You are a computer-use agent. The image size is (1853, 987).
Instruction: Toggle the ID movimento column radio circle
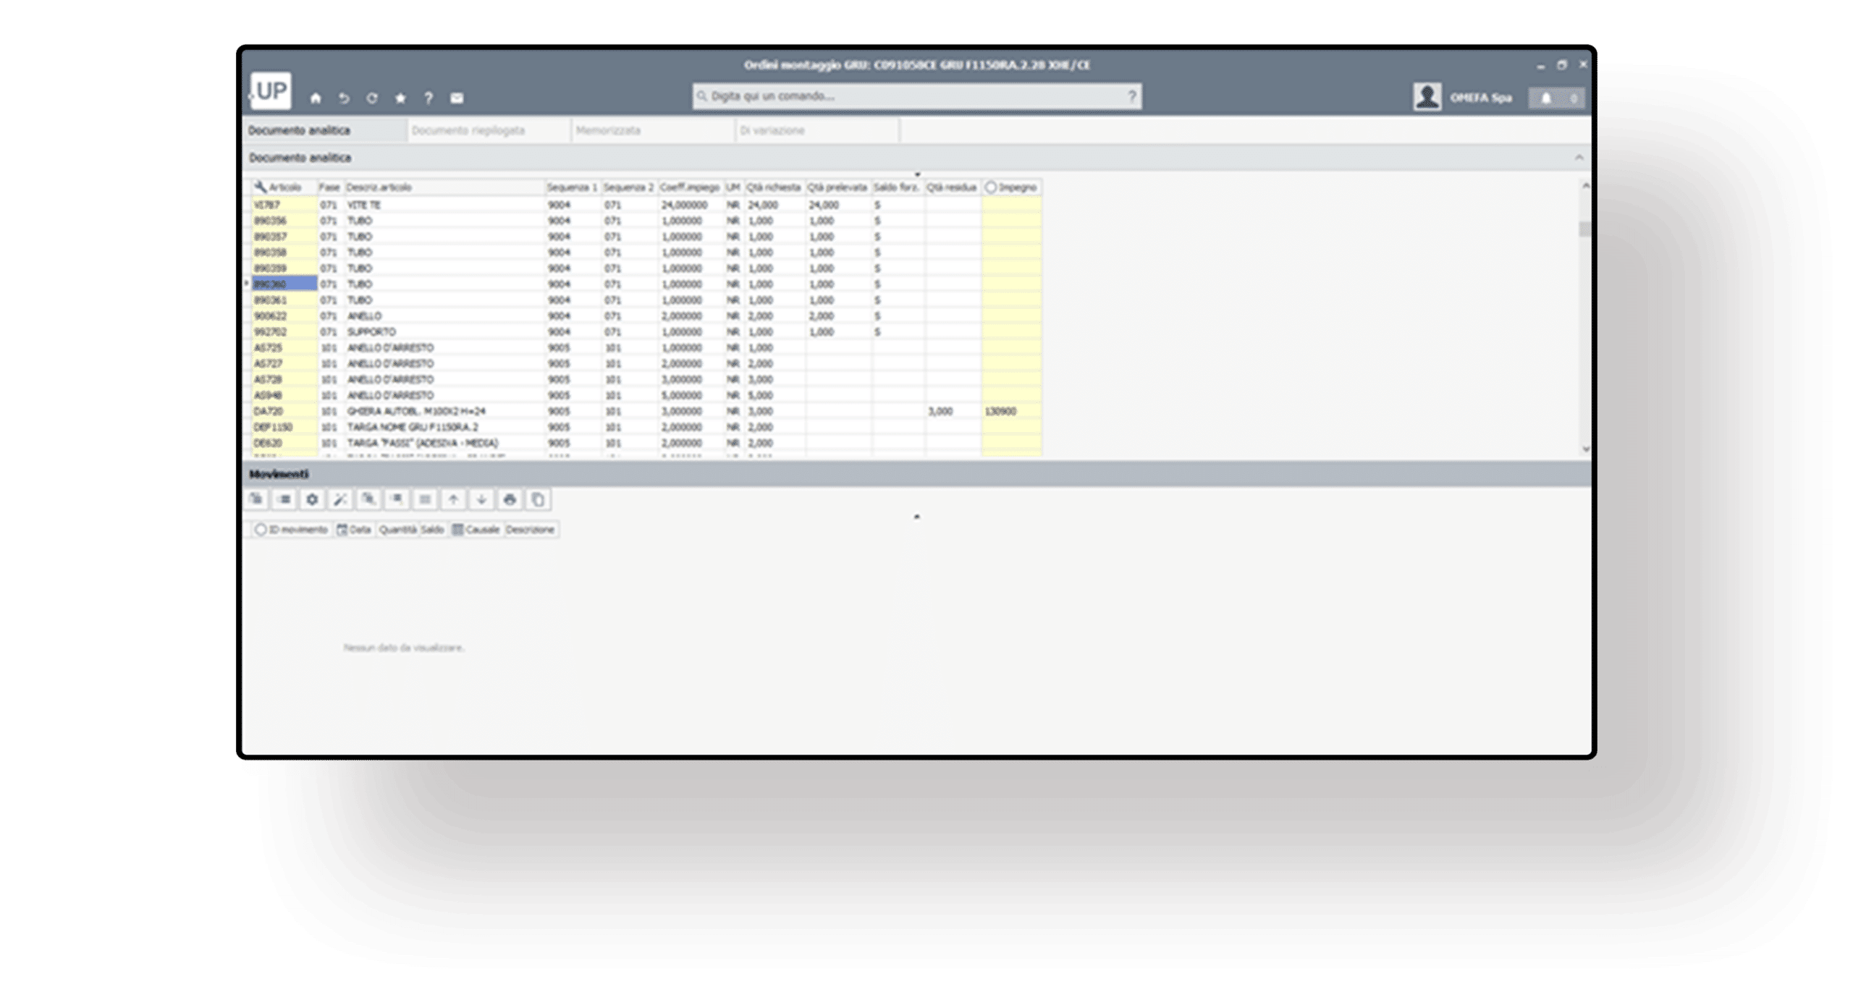[x=261, y=530]
